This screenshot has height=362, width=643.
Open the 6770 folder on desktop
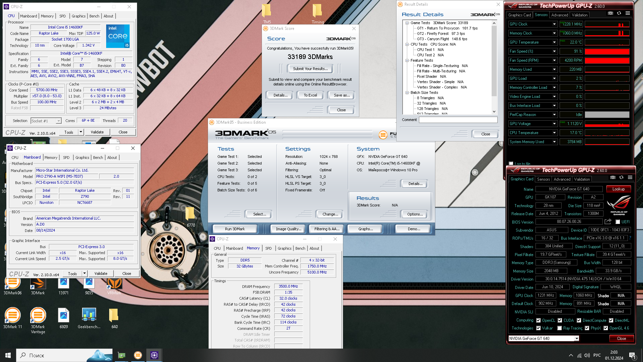(191, 216)
